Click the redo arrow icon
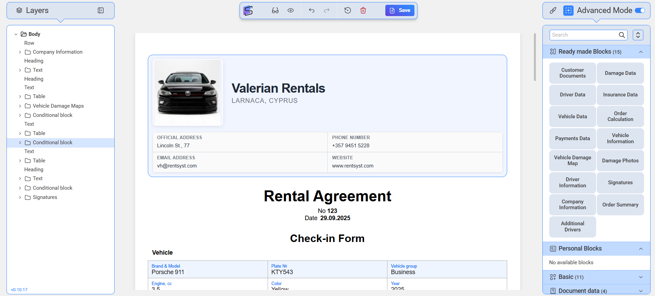Viewport: 655px width, 296px height. (x=327, y=11)
